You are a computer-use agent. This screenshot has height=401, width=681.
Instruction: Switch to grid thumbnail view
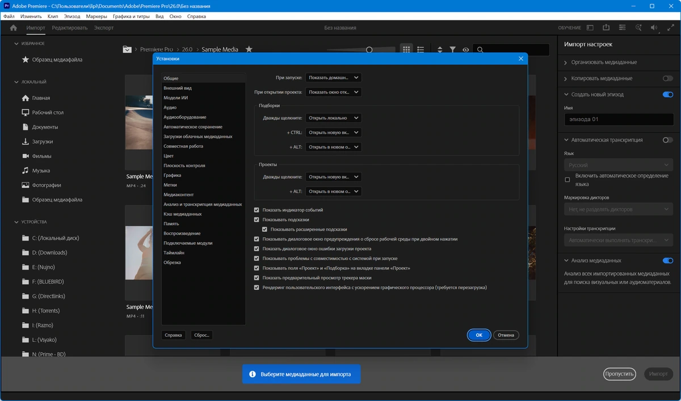point(406,50)
